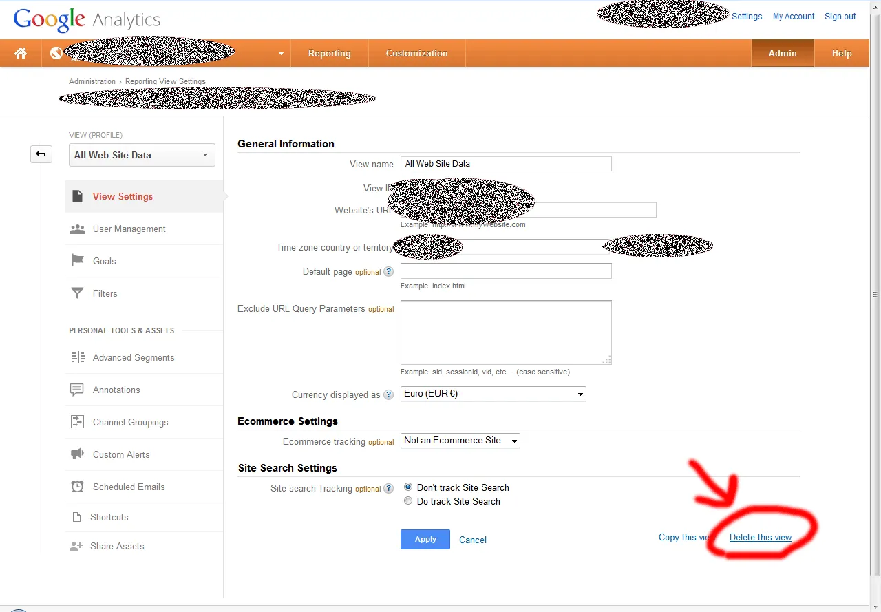Click the Share Assets person-plus icon
This screenshot has width=881, height=612.
tap(76, 546)
